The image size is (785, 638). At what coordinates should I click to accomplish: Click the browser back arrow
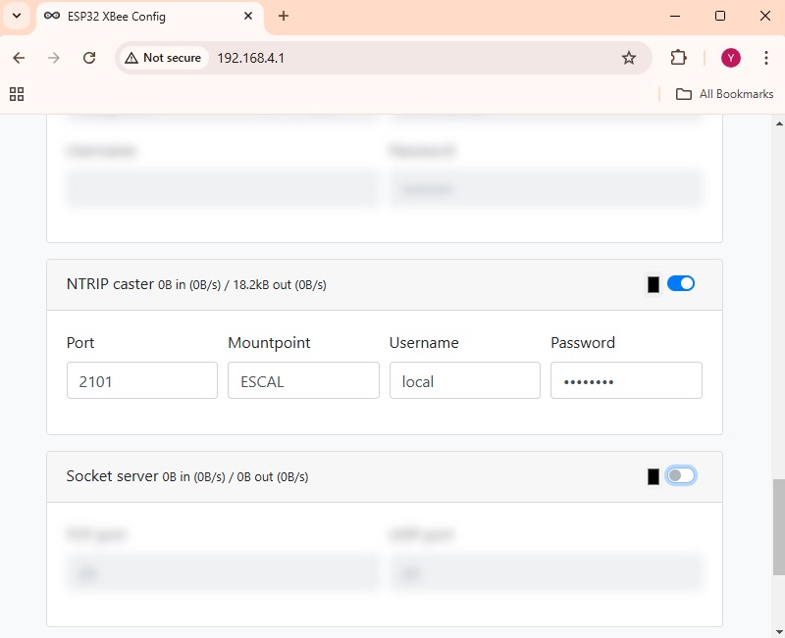(x=19, y=58)
